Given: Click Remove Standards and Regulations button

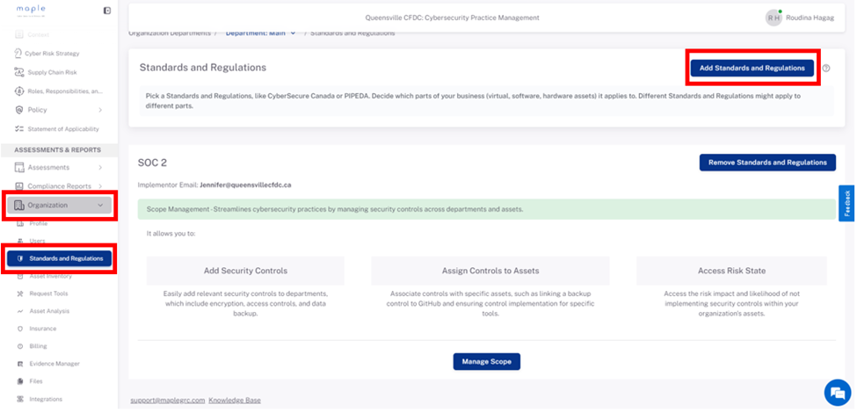Looking at the screenshot, I should 767,163.
